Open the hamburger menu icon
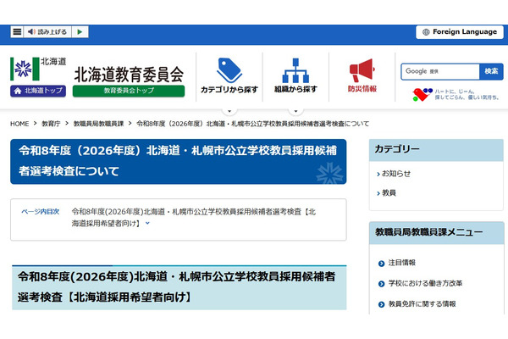 click(x=17, y=32)
